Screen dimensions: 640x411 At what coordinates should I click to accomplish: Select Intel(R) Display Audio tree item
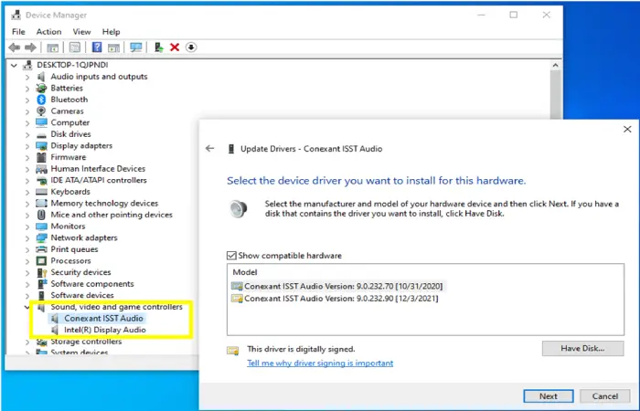pos(105,330)
